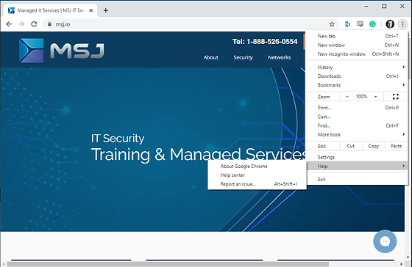This screenshot has width=412, height=267.
Task: Open the Networks navigation link
Action: click(280, 57)
